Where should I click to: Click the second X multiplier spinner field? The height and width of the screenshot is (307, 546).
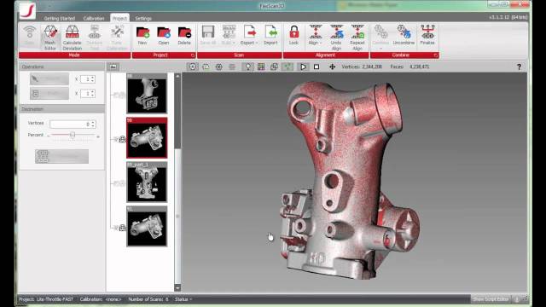tap(87, 93)
